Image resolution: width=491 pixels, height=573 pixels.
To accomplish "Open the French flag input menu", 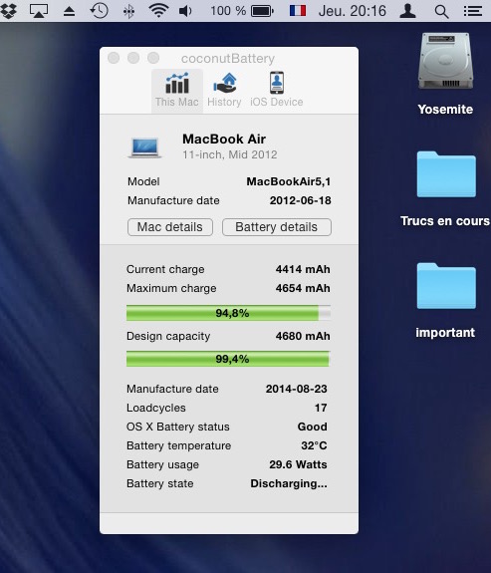I will [x=298, y=11].
